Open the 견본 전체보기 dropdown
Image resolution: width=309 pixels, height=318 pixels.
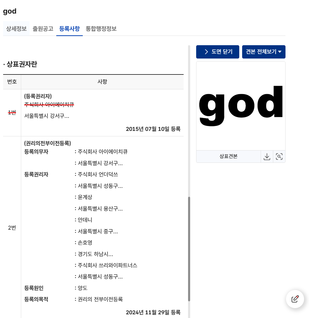[x=264, y=52]
